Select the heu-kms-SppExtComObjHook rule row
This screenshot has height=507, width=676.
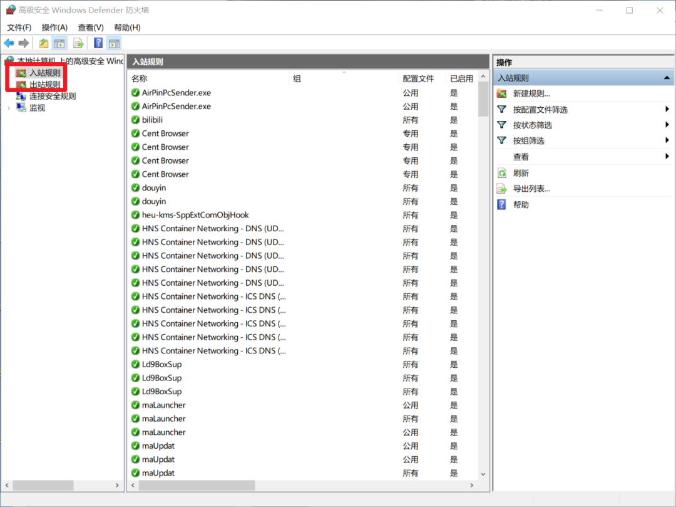[304, 215]
